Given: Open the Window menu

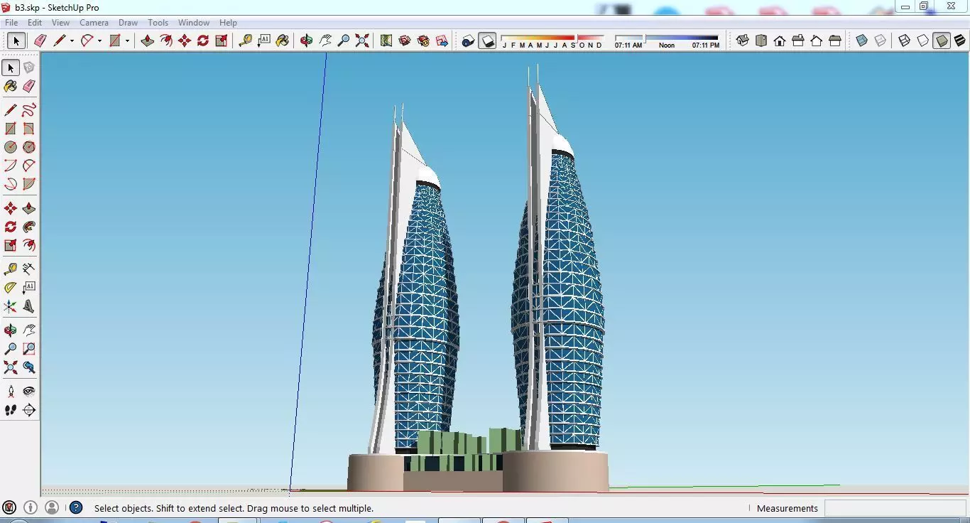Looking at the screenshot, I should [x=193, y=23].
